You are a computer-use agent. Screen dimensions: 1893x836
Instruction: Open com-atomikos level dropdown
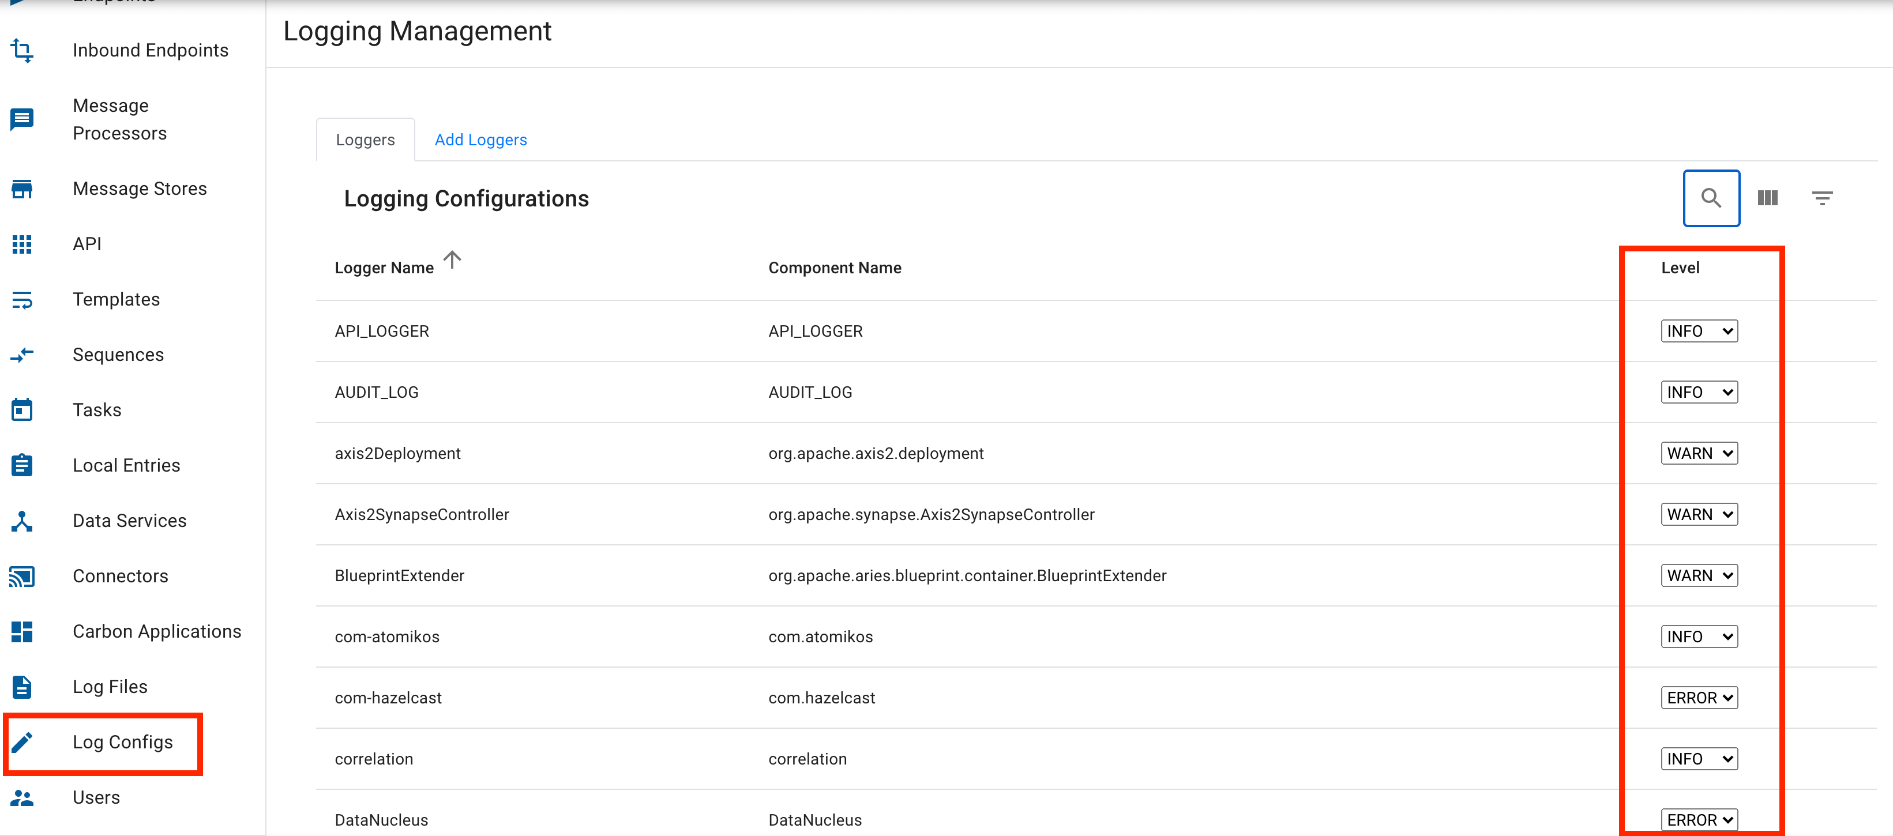[x=1699, y=637]
